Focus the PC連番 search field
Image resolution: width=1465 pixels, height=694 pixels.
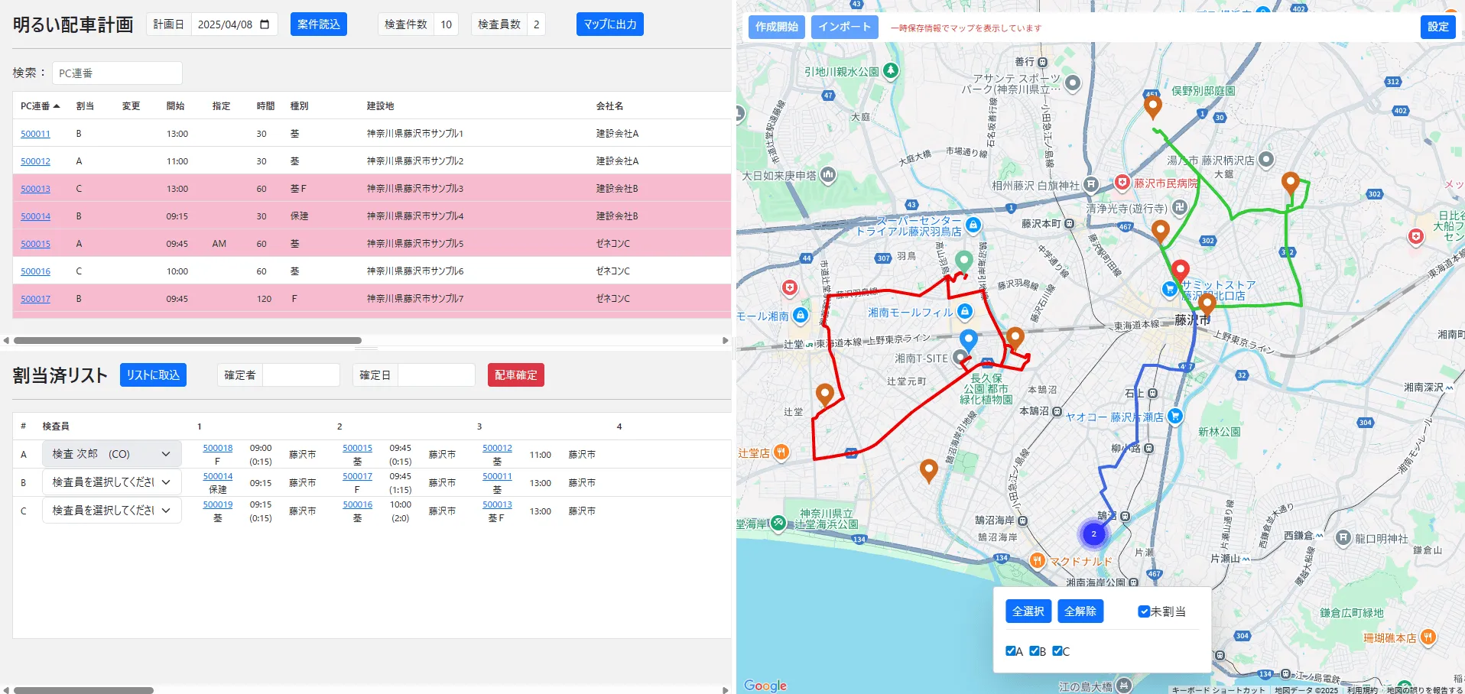(x=117, y=73)
